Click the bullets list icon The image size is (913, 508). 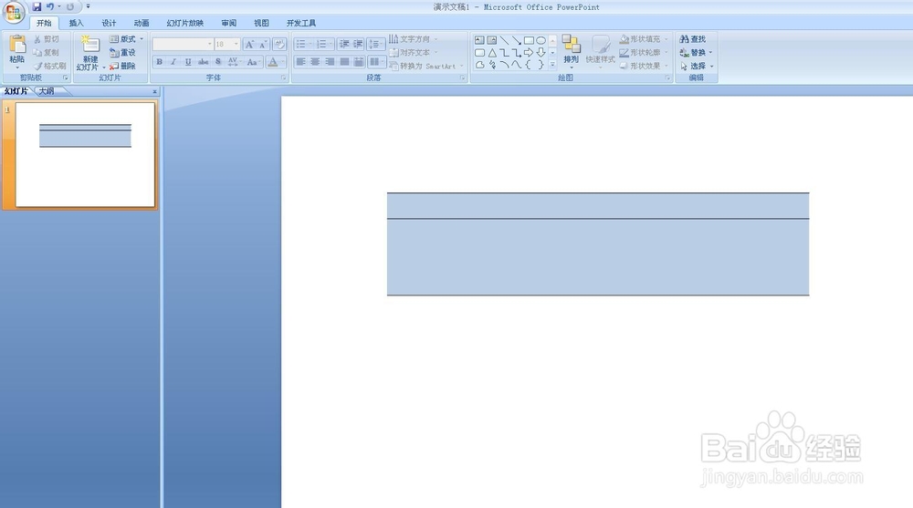[x=301, y=44]
